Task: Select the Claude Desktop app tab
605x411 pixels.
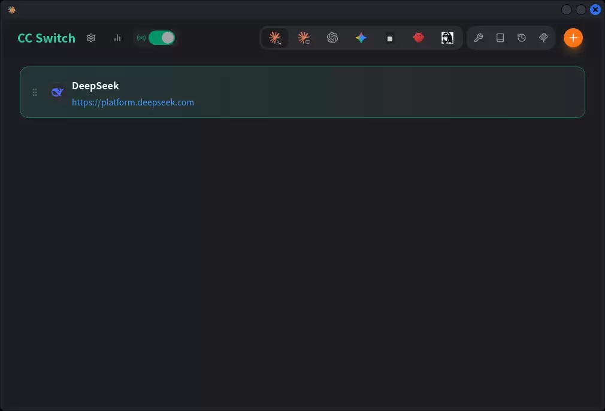Action: (x=304, y=38)
